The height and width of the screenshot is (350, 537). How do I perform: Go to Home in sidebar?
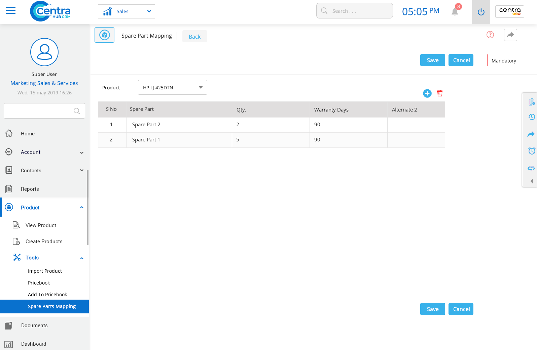[28, 134]
